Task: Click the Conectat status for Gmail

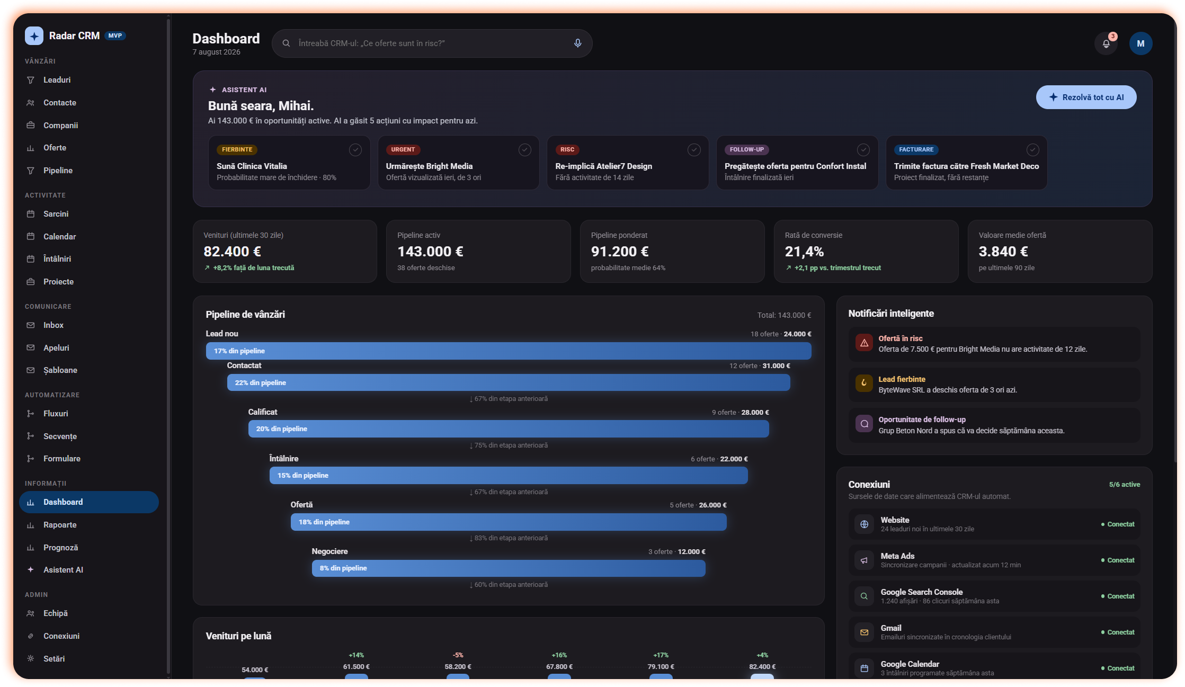Action: [1118, 632]
